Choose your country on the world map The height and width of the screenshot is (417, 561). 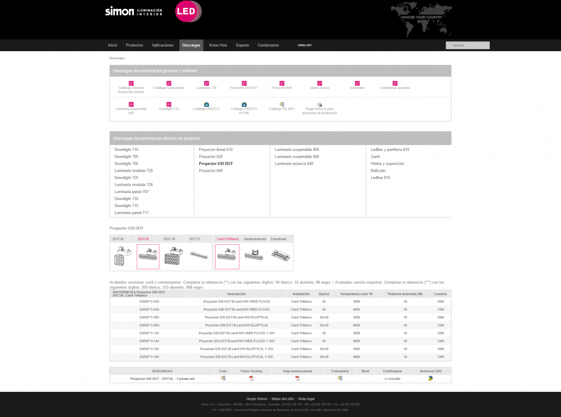pos(421,18)
